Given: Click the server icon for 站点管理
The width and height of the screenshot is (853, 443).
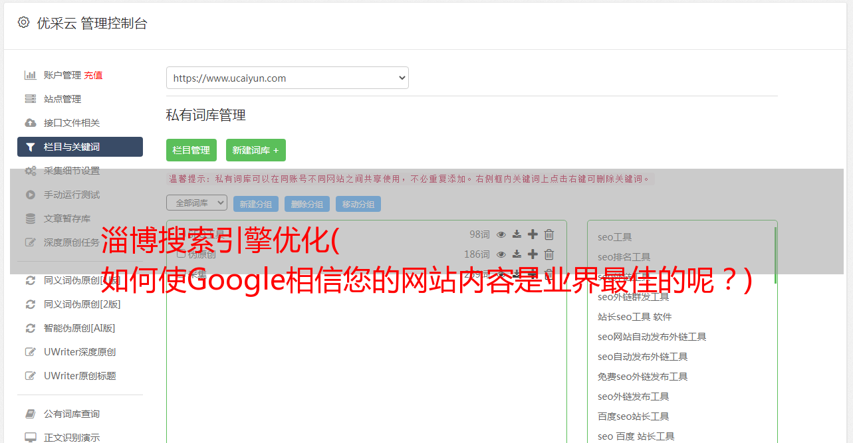Looking at the screenshot, I should click(x=31, y=99).
